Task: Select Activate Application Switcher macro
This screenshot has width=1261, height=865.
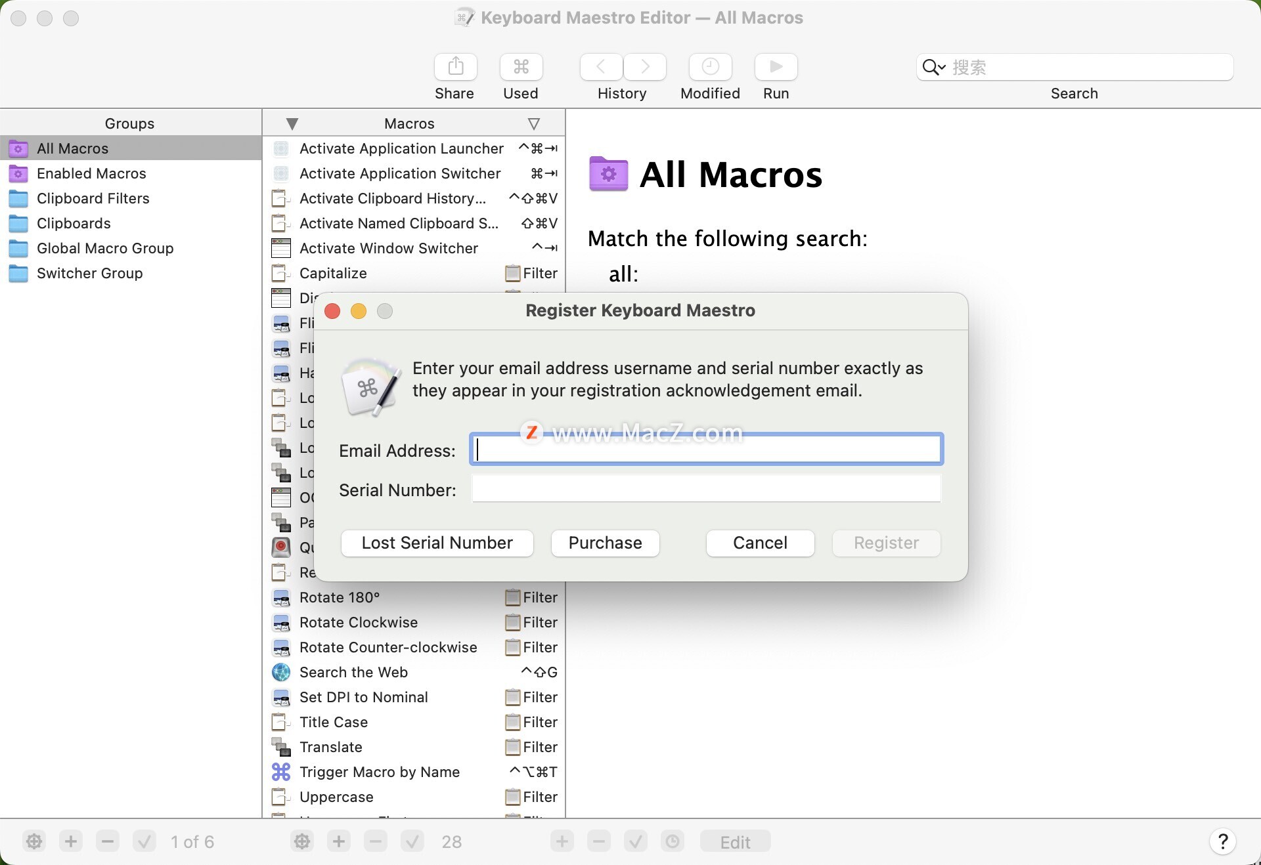Action: pyautogui.click(x=414, y=173)
